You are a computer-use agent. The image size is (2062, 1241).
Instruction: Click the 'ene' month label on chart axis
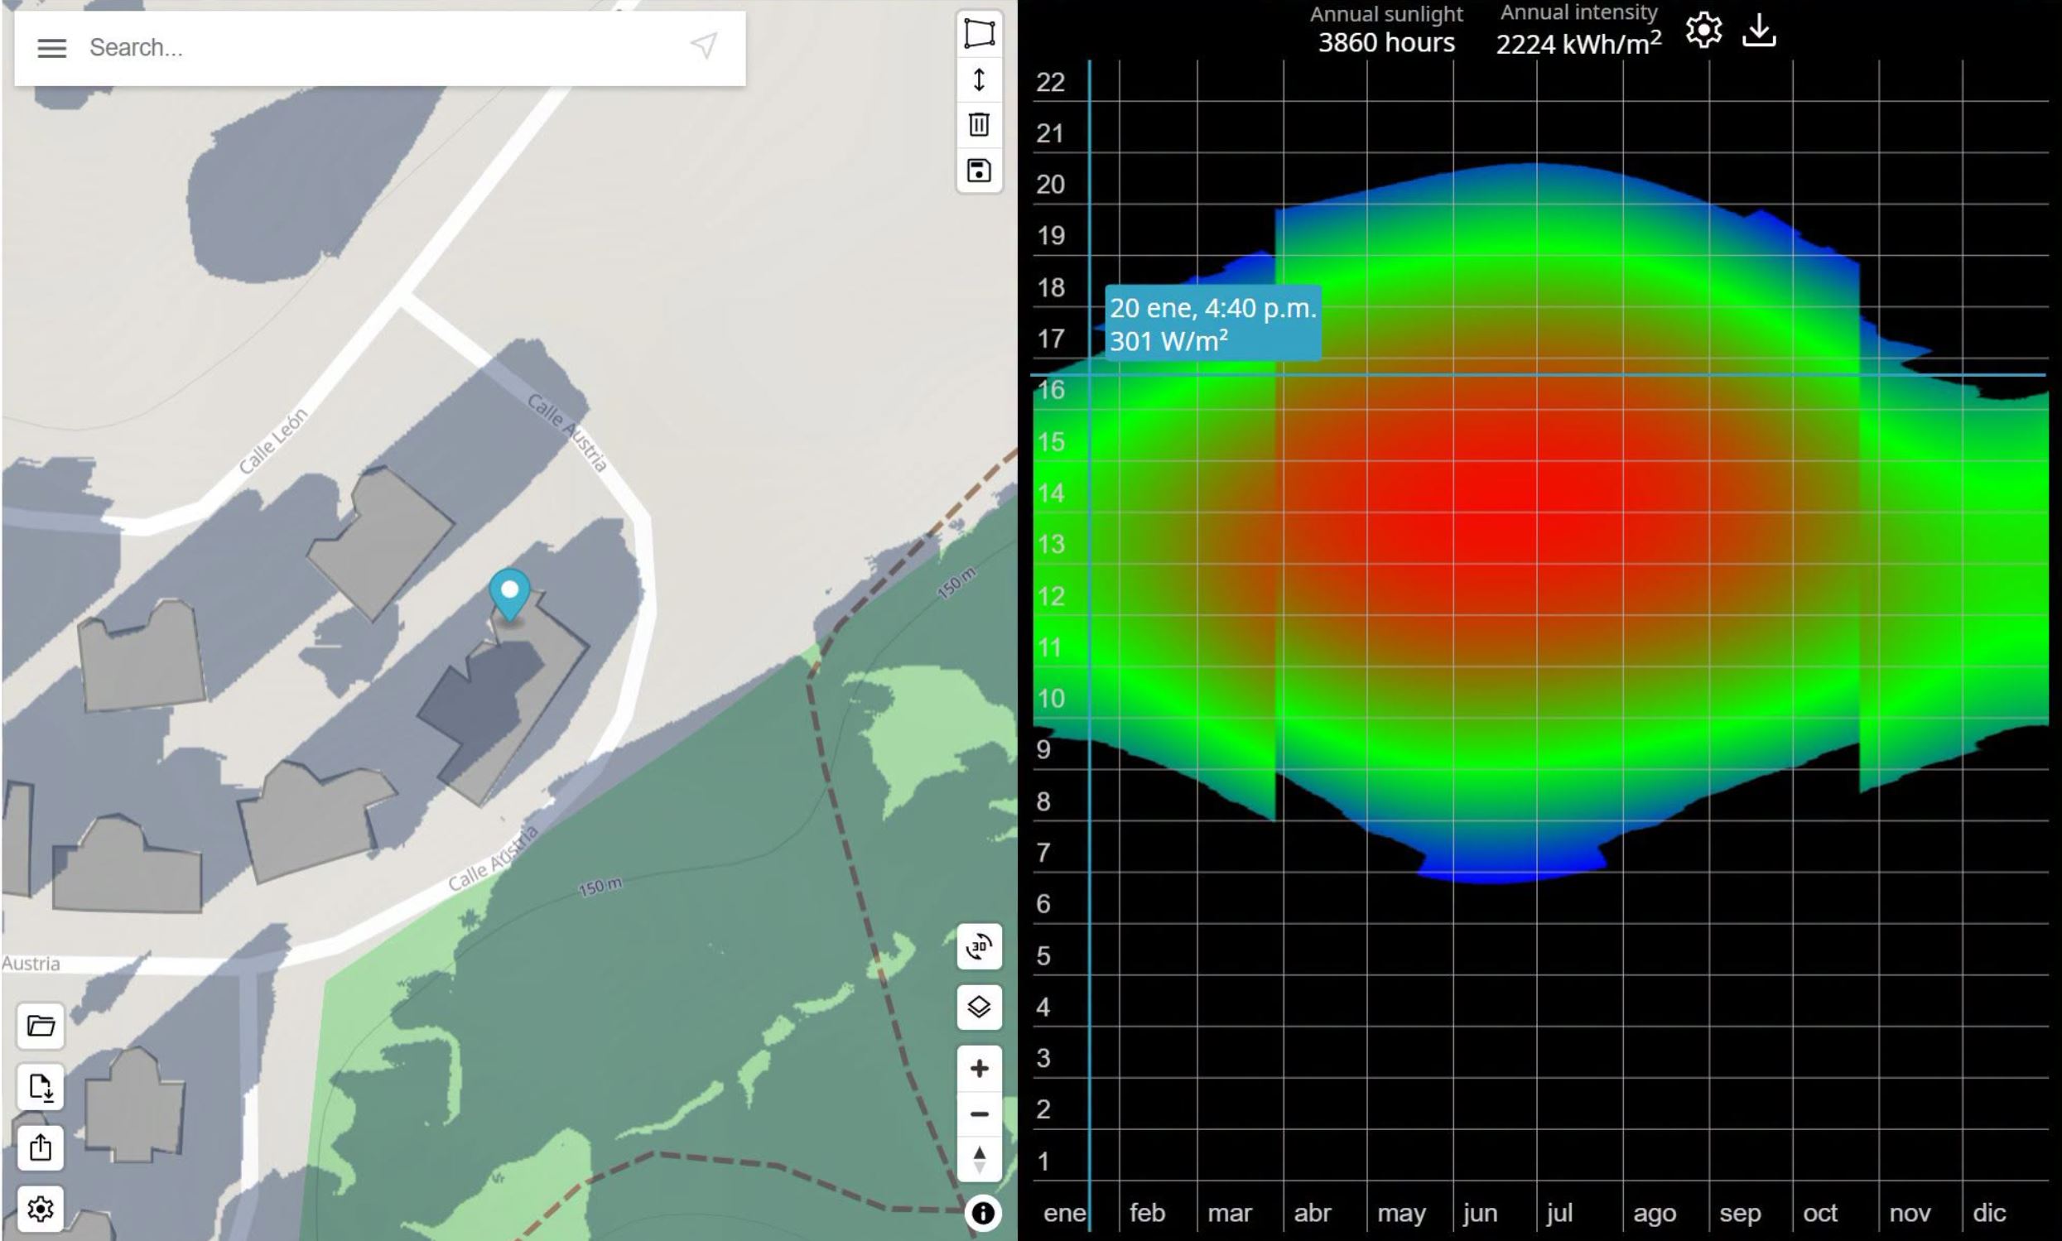click(x=1064, y=1213)
